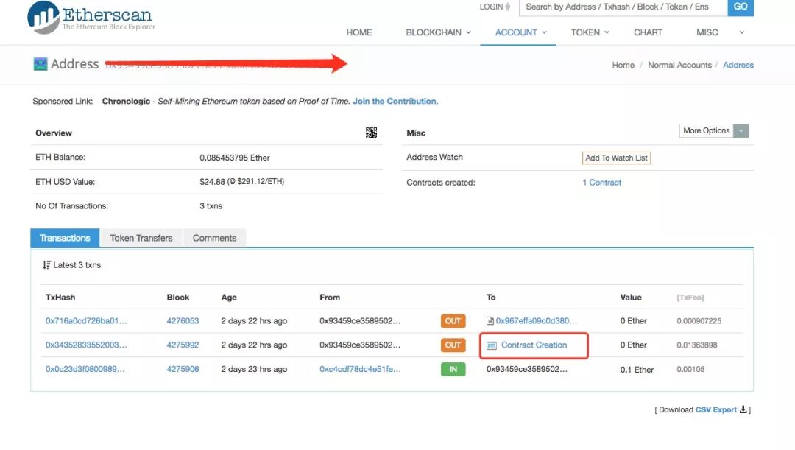The width and height of the screenshot is (795, 450).
Task: Click the 0.1 Ether value cell
Action: [x=637, y=369]
